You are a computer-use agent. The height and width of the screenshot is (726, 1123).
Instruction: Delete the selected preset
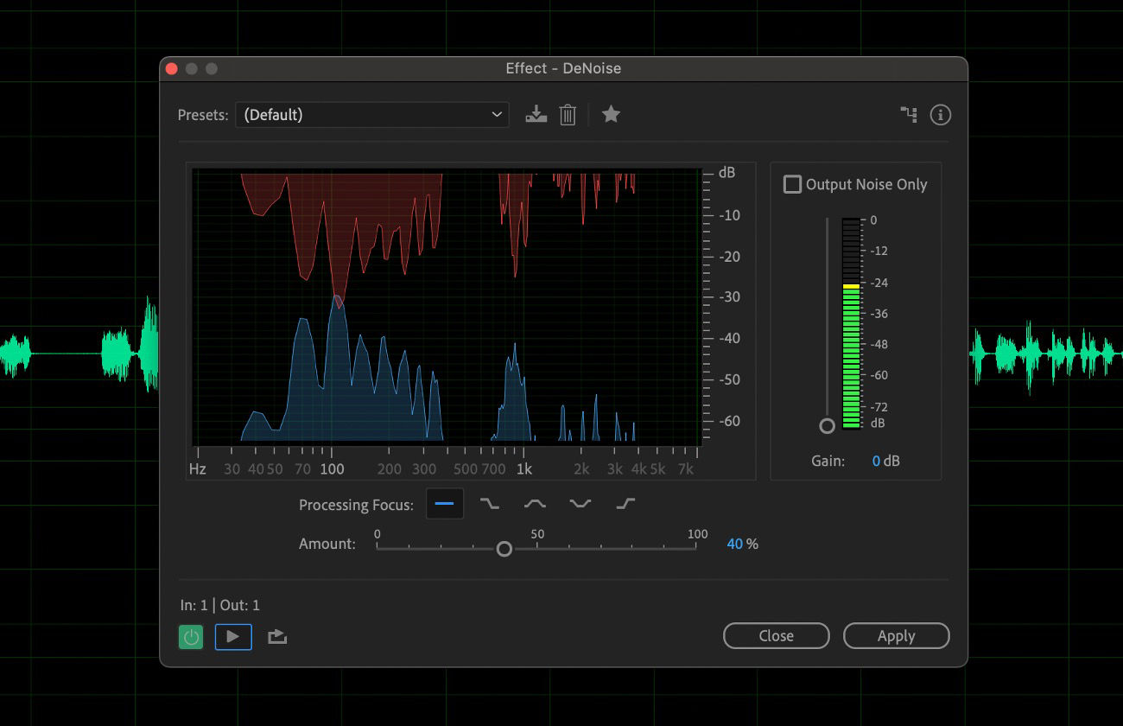(567, 113)
